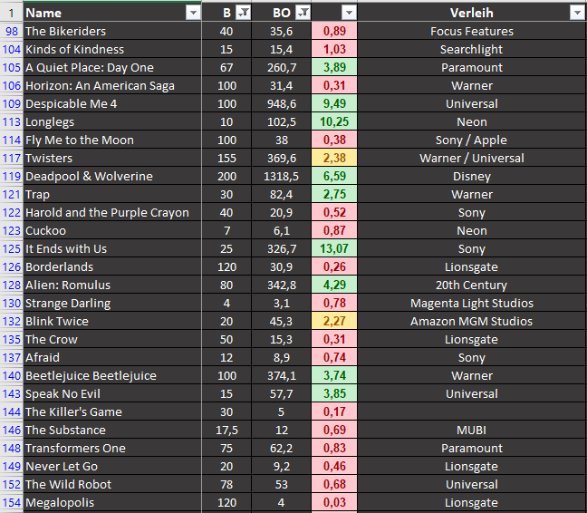Select the box office value 1318,5
Screen dimensions: 587x513
(x=281, y=176)
